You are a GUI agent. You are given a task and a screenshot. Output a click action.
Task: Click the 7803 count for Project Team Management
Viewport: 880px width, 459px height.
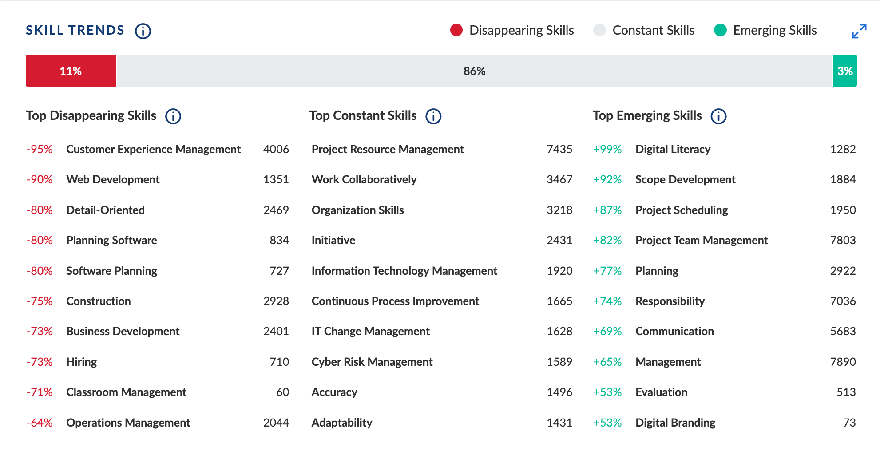843,240
